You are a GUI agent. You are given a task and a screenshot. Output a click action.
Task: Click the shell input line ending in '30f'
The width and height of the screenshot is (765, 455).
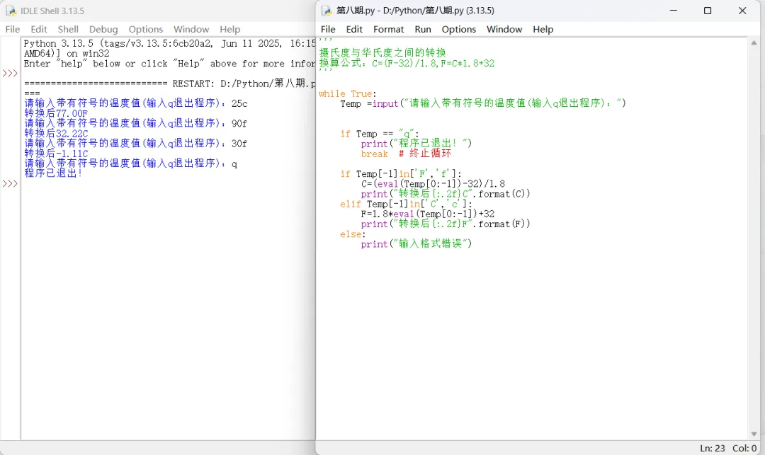pos(135,143)
